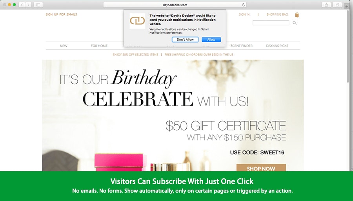Allow push notifications
This screenshot has height=201, width=353.
tap(211, 39)
